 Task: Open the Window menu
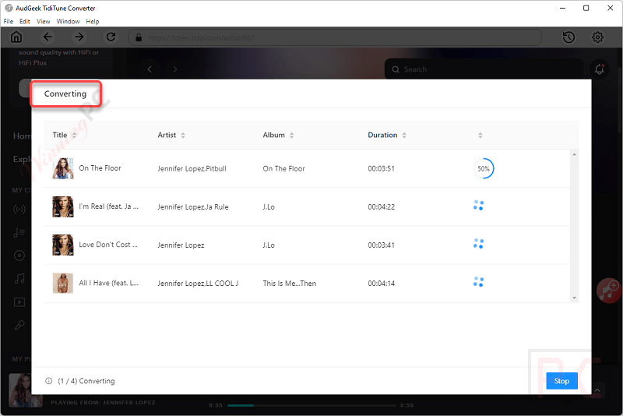(x=68, y=22)
